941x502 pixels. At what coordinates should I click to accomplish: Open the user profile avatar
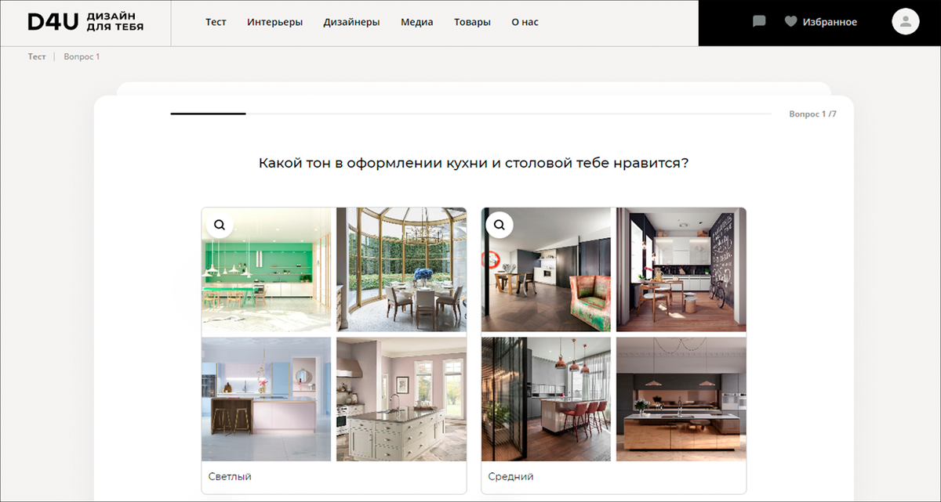click(x=906, y=21)
